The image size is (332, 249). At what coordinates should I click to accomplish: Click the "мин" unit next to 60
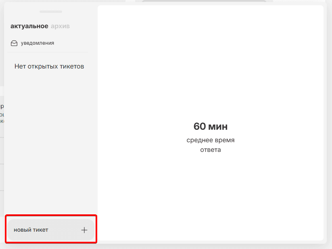click(x=218, y=127)
